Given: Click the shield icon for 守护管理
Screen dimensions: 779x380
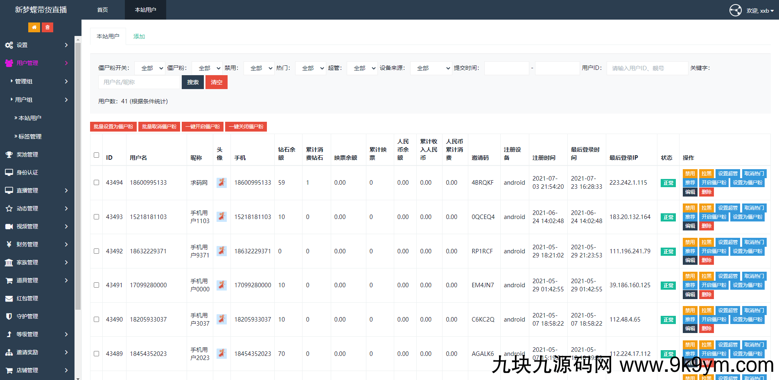Looking at the screenshot, I should [9, 316].
